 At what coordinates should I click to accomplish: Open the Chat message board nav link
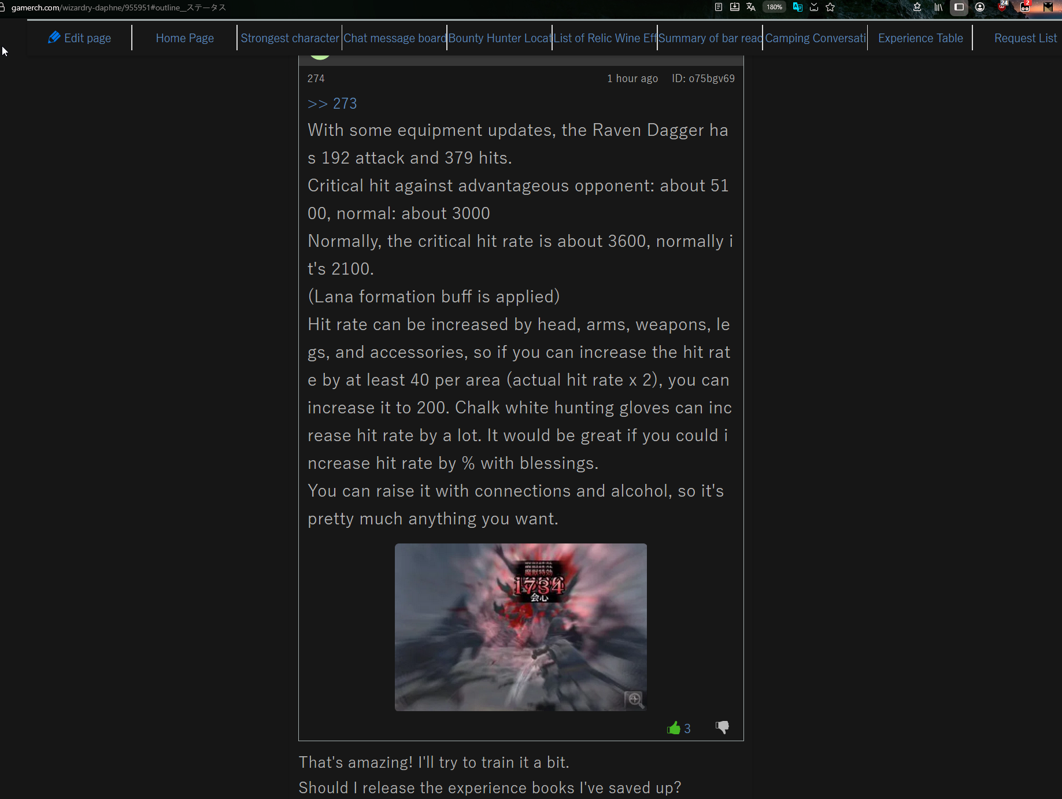click(x=395, y=38)
